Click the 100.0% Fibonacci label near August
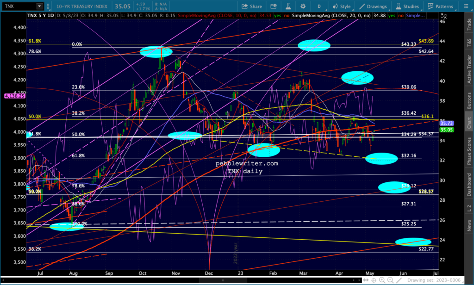 pyautogui.click(x=80, y=224)
